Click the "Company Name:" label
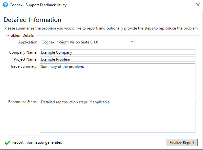The image size is (203, 150). [23, 52]
